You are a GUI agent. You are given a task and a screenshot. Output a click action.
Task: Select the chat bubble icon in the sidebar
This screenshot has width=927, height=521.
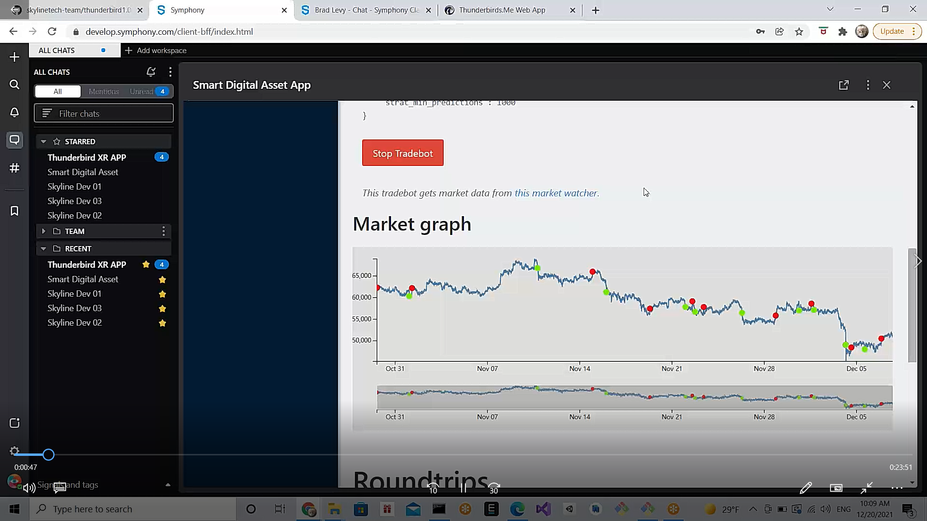14,140
